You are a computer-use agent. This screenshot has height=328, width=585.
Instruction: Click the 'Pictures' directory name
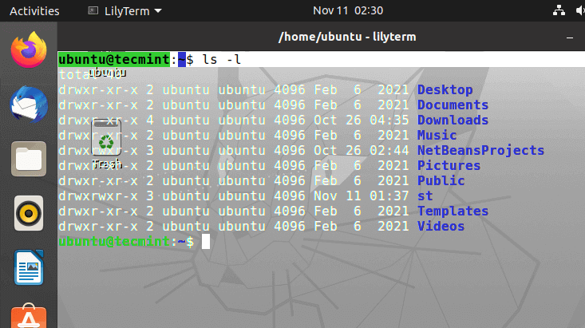coord(449,165)
